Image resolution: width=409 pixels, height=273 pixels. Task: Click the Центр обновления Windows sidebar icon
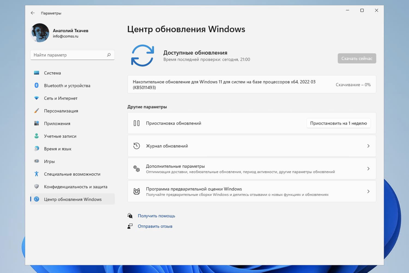37,199
